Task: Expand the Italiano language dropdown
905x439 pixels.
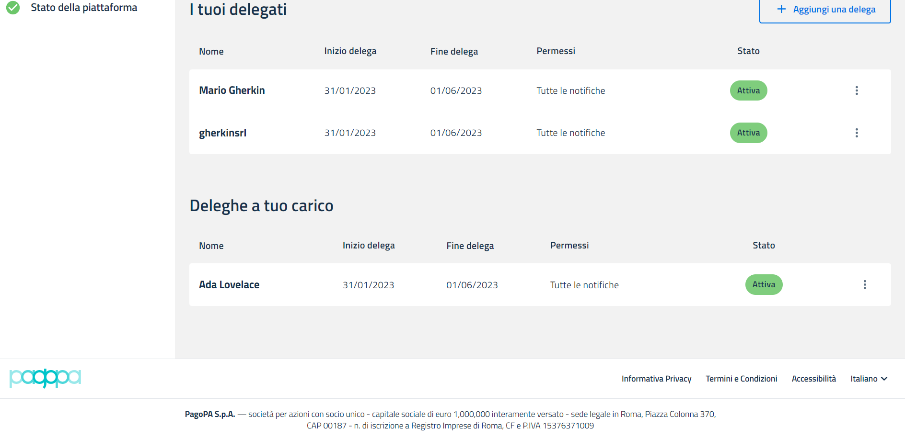Action: pos(868,379)
